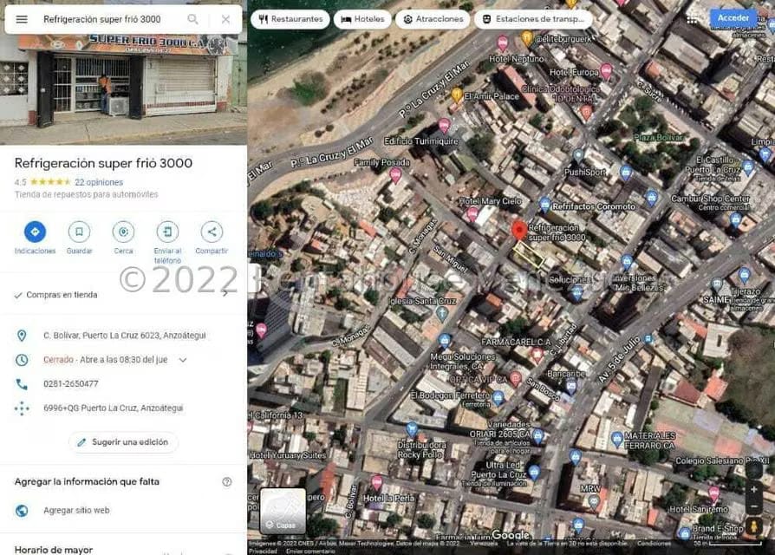Click the Acceder sign-in button
The image size is (775, 555).
click(x=733, y=18)
